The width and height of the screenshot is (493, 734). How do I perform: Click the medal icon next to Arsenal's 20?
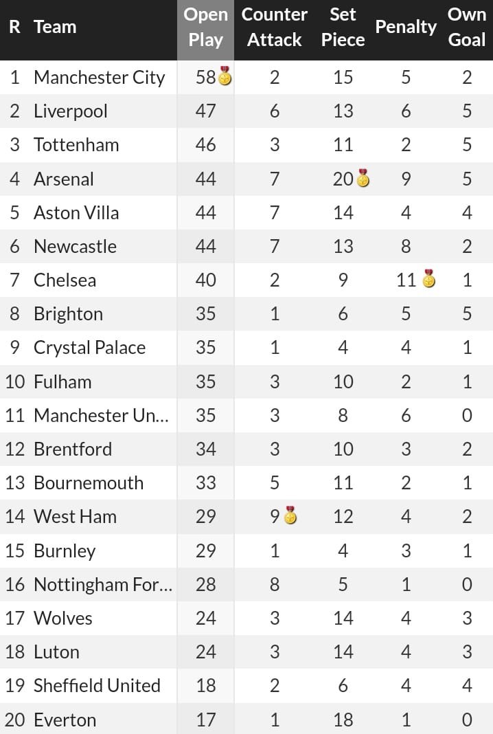(363, 179)
